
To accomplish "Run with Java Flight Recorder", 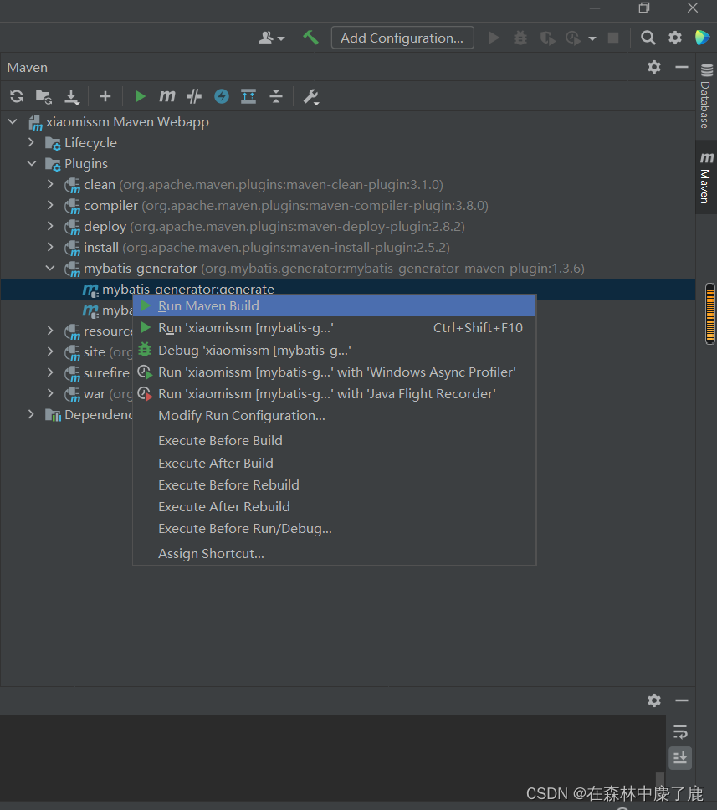I will click(334, 393).
